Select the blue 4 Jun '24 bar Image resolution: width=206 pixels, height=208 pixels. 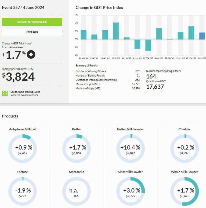coord(202,36)
